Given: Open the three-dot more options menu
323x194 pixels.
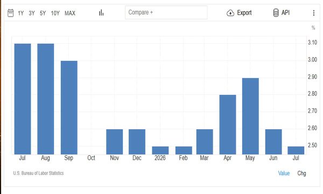Looking at the screenshot, I should click(x=313, y=13).
